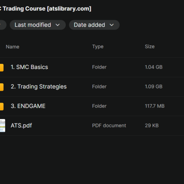Open the 3. ENDGAME folder
Screen dimensions: 184x184
tap(28, 106)
